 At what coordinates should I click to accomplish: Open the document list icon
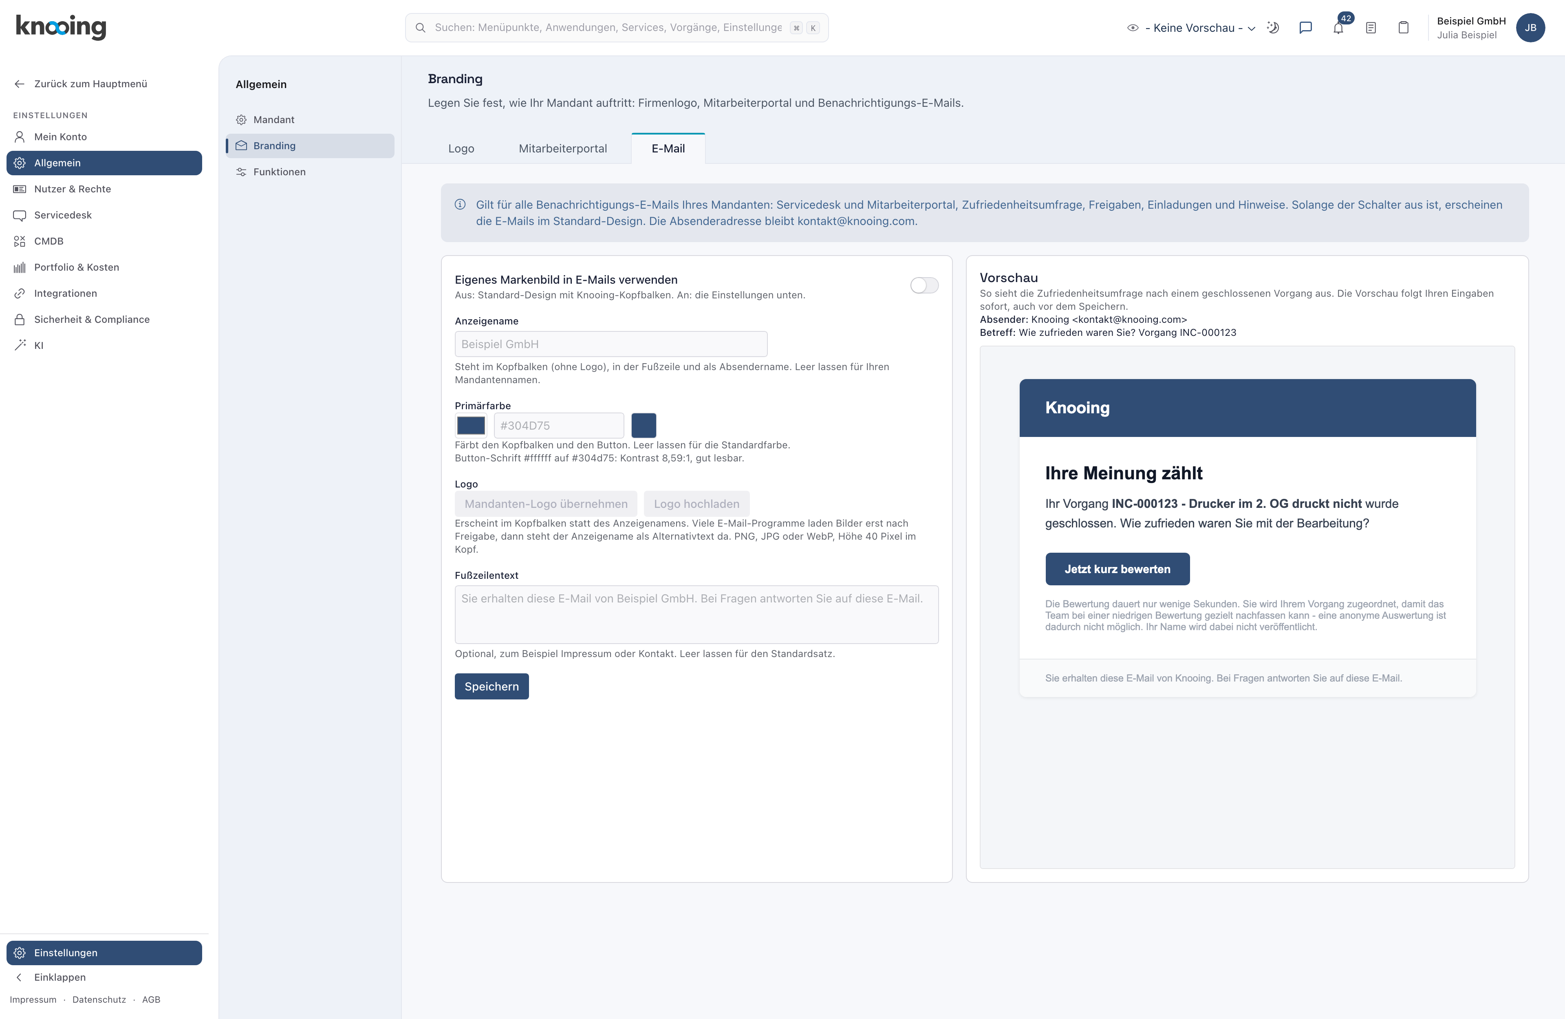[x=1371, y=28]
